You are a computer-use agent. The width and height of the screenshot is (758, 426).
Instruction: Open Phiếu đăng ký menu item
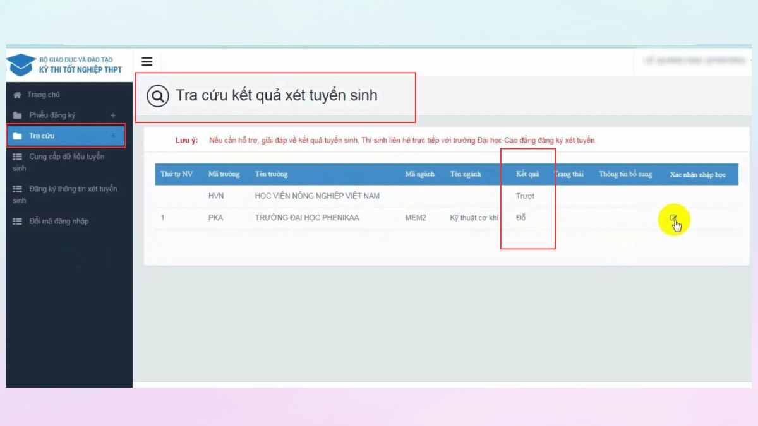pos(52,115)
